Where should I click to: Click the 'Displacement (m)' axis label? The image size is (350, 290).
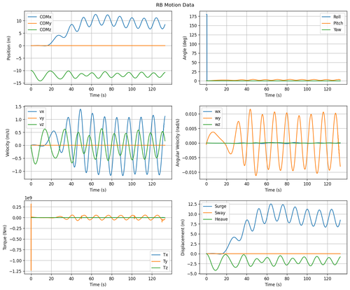pyautogui.click(x=183, y=237)
